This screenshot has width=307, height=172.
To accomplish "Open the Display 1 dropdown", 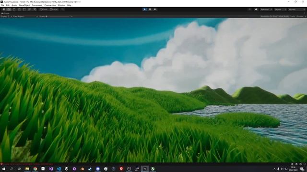I will pyautogui.click(x=6, y=16).
